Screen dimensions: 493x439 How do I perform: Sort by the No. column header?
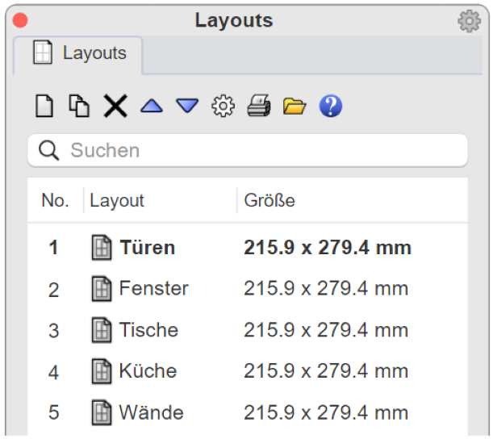pos(56,200)
